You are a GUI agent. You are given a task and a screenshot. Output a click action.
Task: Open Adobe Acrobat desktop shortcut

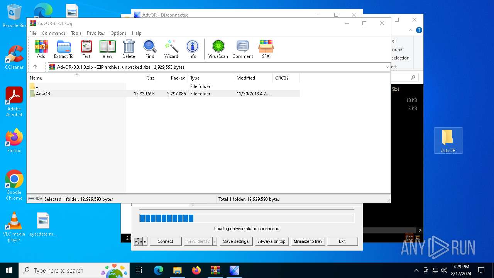pos(14,102)
